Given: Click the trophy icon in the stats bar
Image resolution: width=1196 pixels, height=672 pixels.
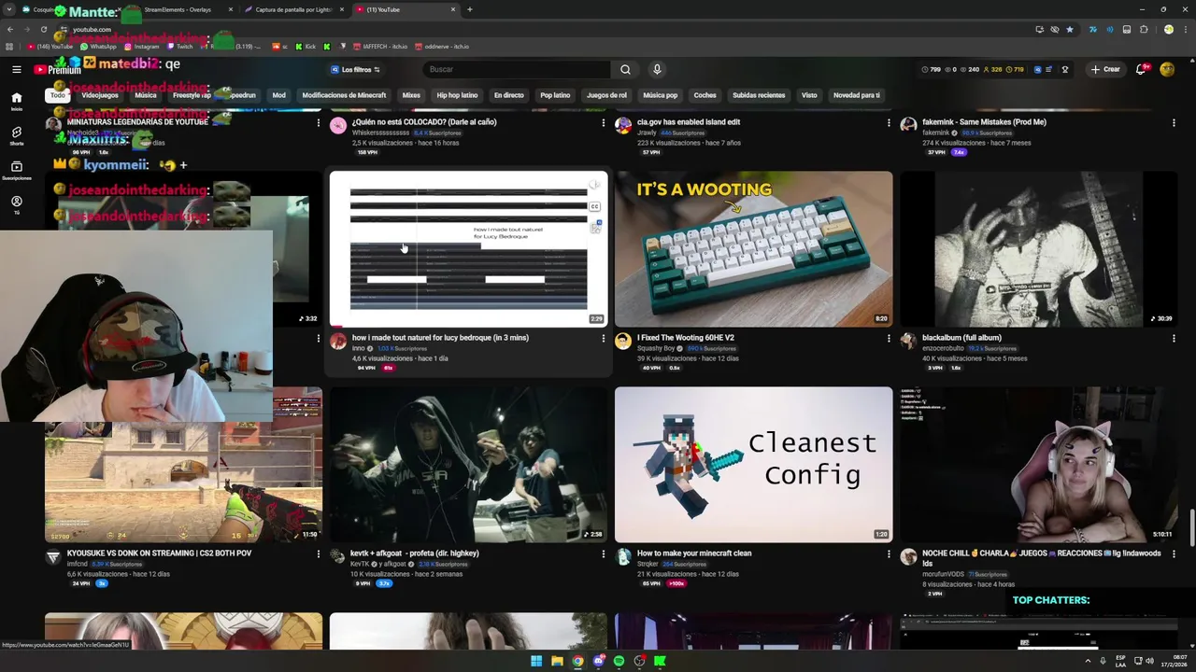Looking at the screenshot, I should (1064, 69).
